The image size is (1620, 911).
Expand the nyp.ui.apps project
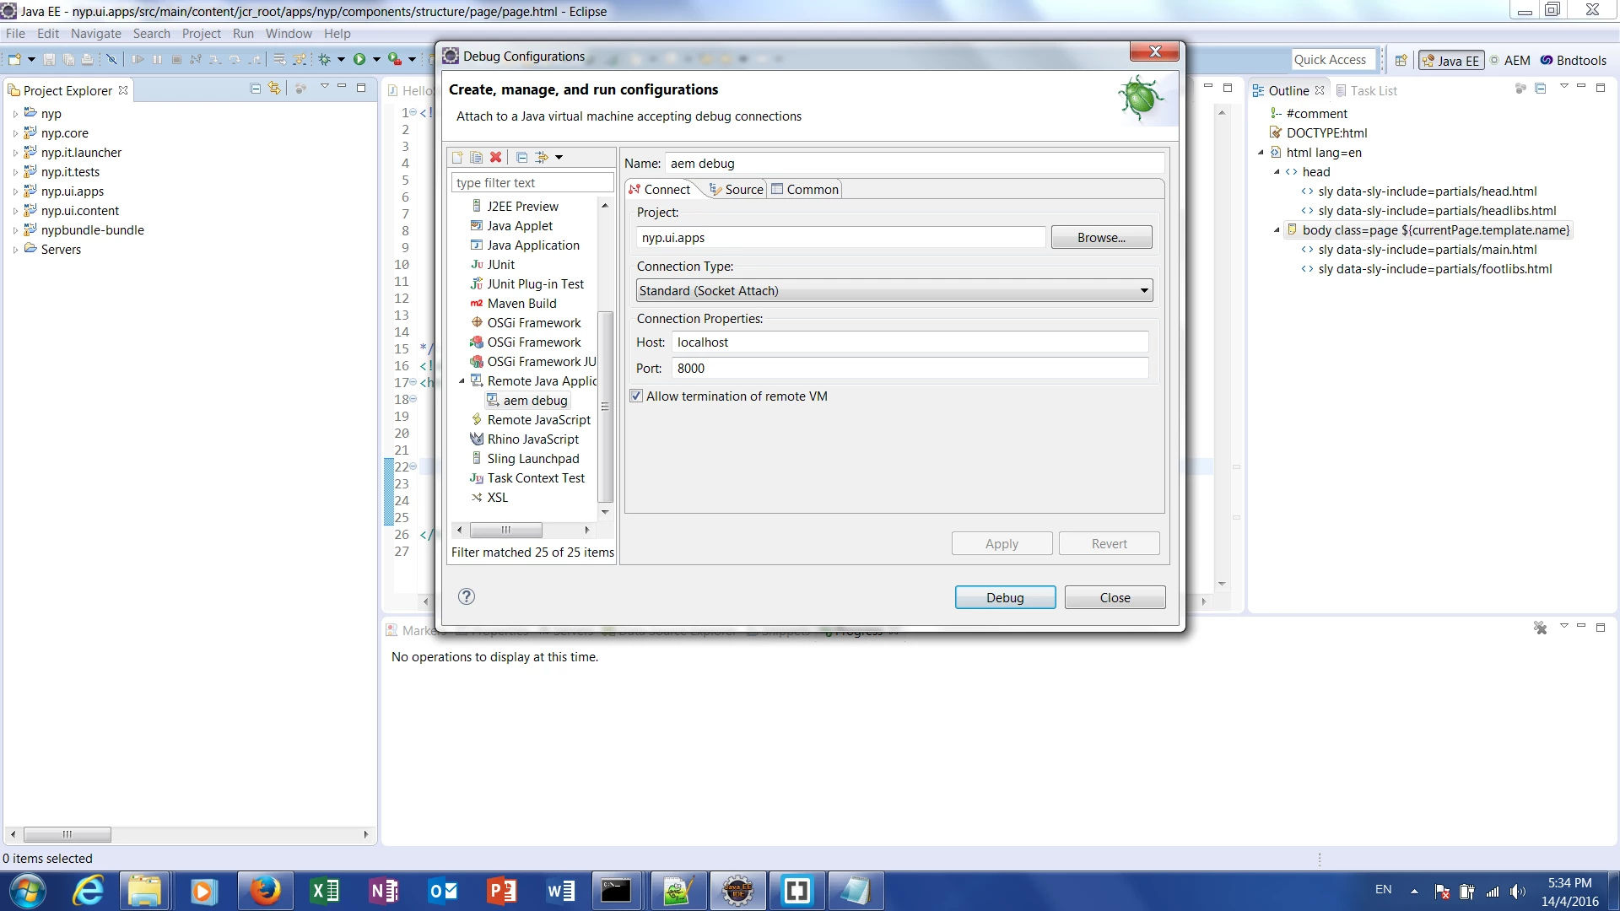15,191
